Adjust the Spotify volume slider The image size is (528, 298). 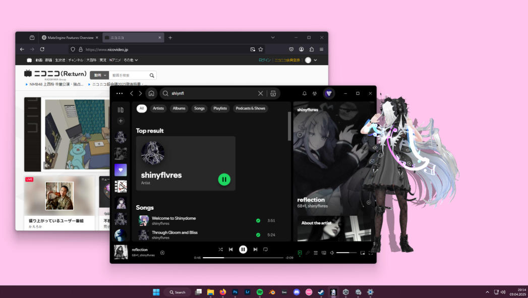point(346,253)
